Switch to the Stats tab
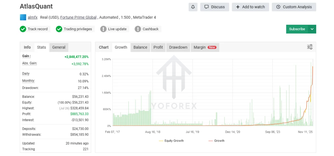334x156 pixels. (41, 47)
